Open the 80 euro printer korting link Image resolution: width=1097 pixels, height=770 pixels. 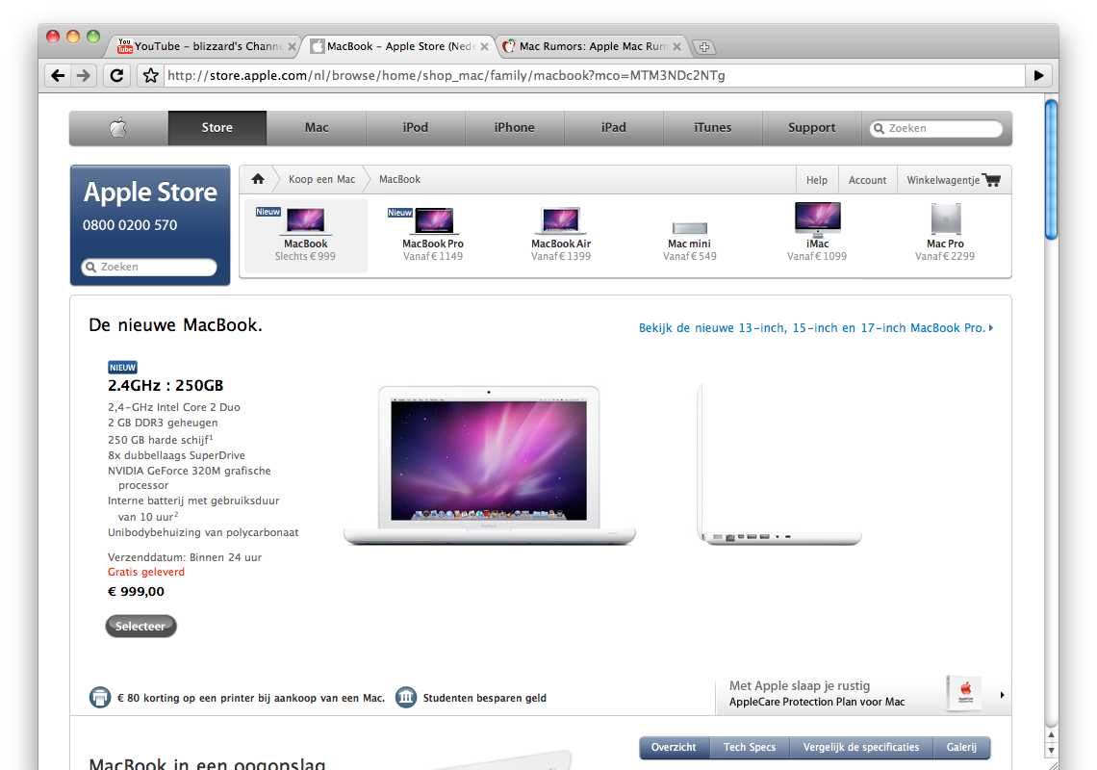tap(251, 698)
